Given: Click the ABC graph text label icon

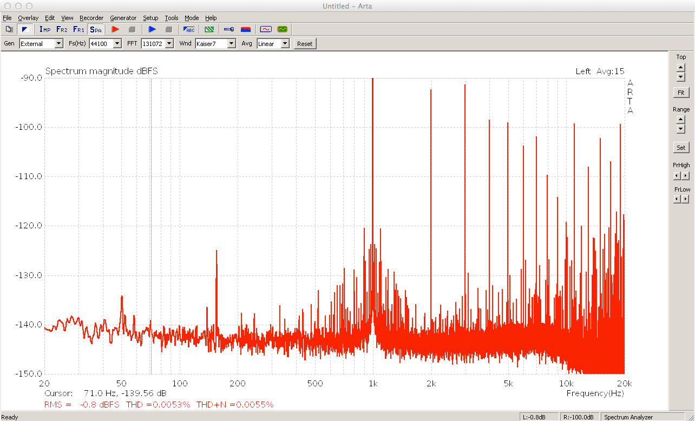Looking at the screenshot, I should click(189, 29).
